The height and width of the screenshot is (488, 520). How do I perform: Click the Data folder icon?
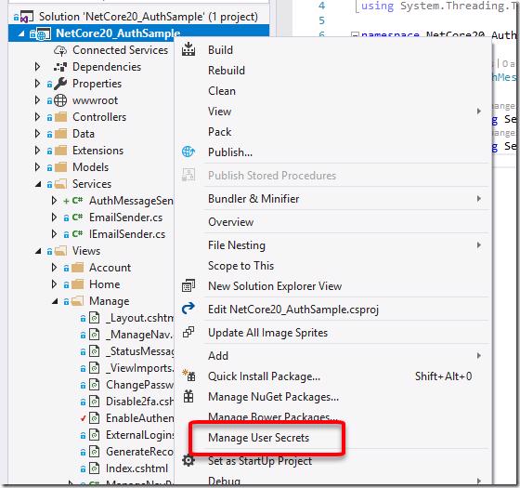pyautogui.click(x=60, y=134)
